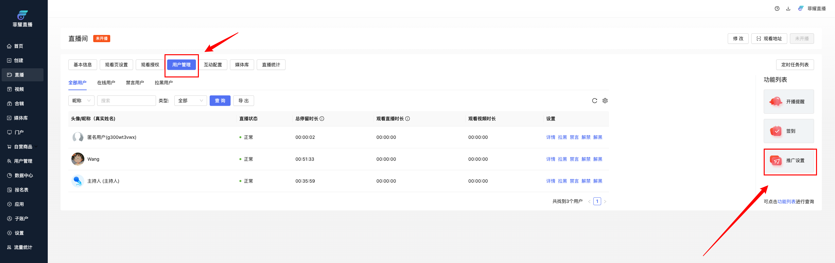Open table column settings gear icon
The image size is (835, 263).
(605, 101)
